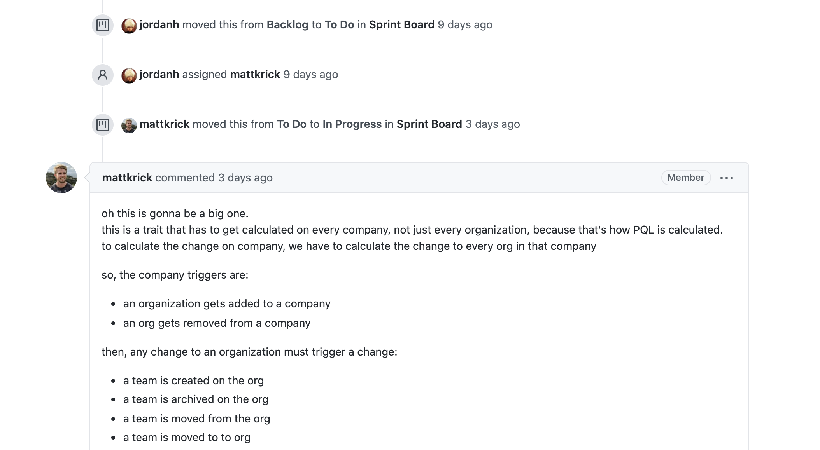The width and height of the screenshot is (820, 450).
Task: Click mattkrick's username in the comment header
Action: tap(127, 178)
